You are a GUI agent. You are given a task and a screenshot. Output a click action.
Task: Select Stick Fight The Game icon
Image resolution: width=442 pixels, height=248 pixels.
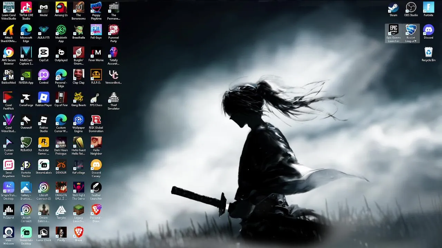79,187
